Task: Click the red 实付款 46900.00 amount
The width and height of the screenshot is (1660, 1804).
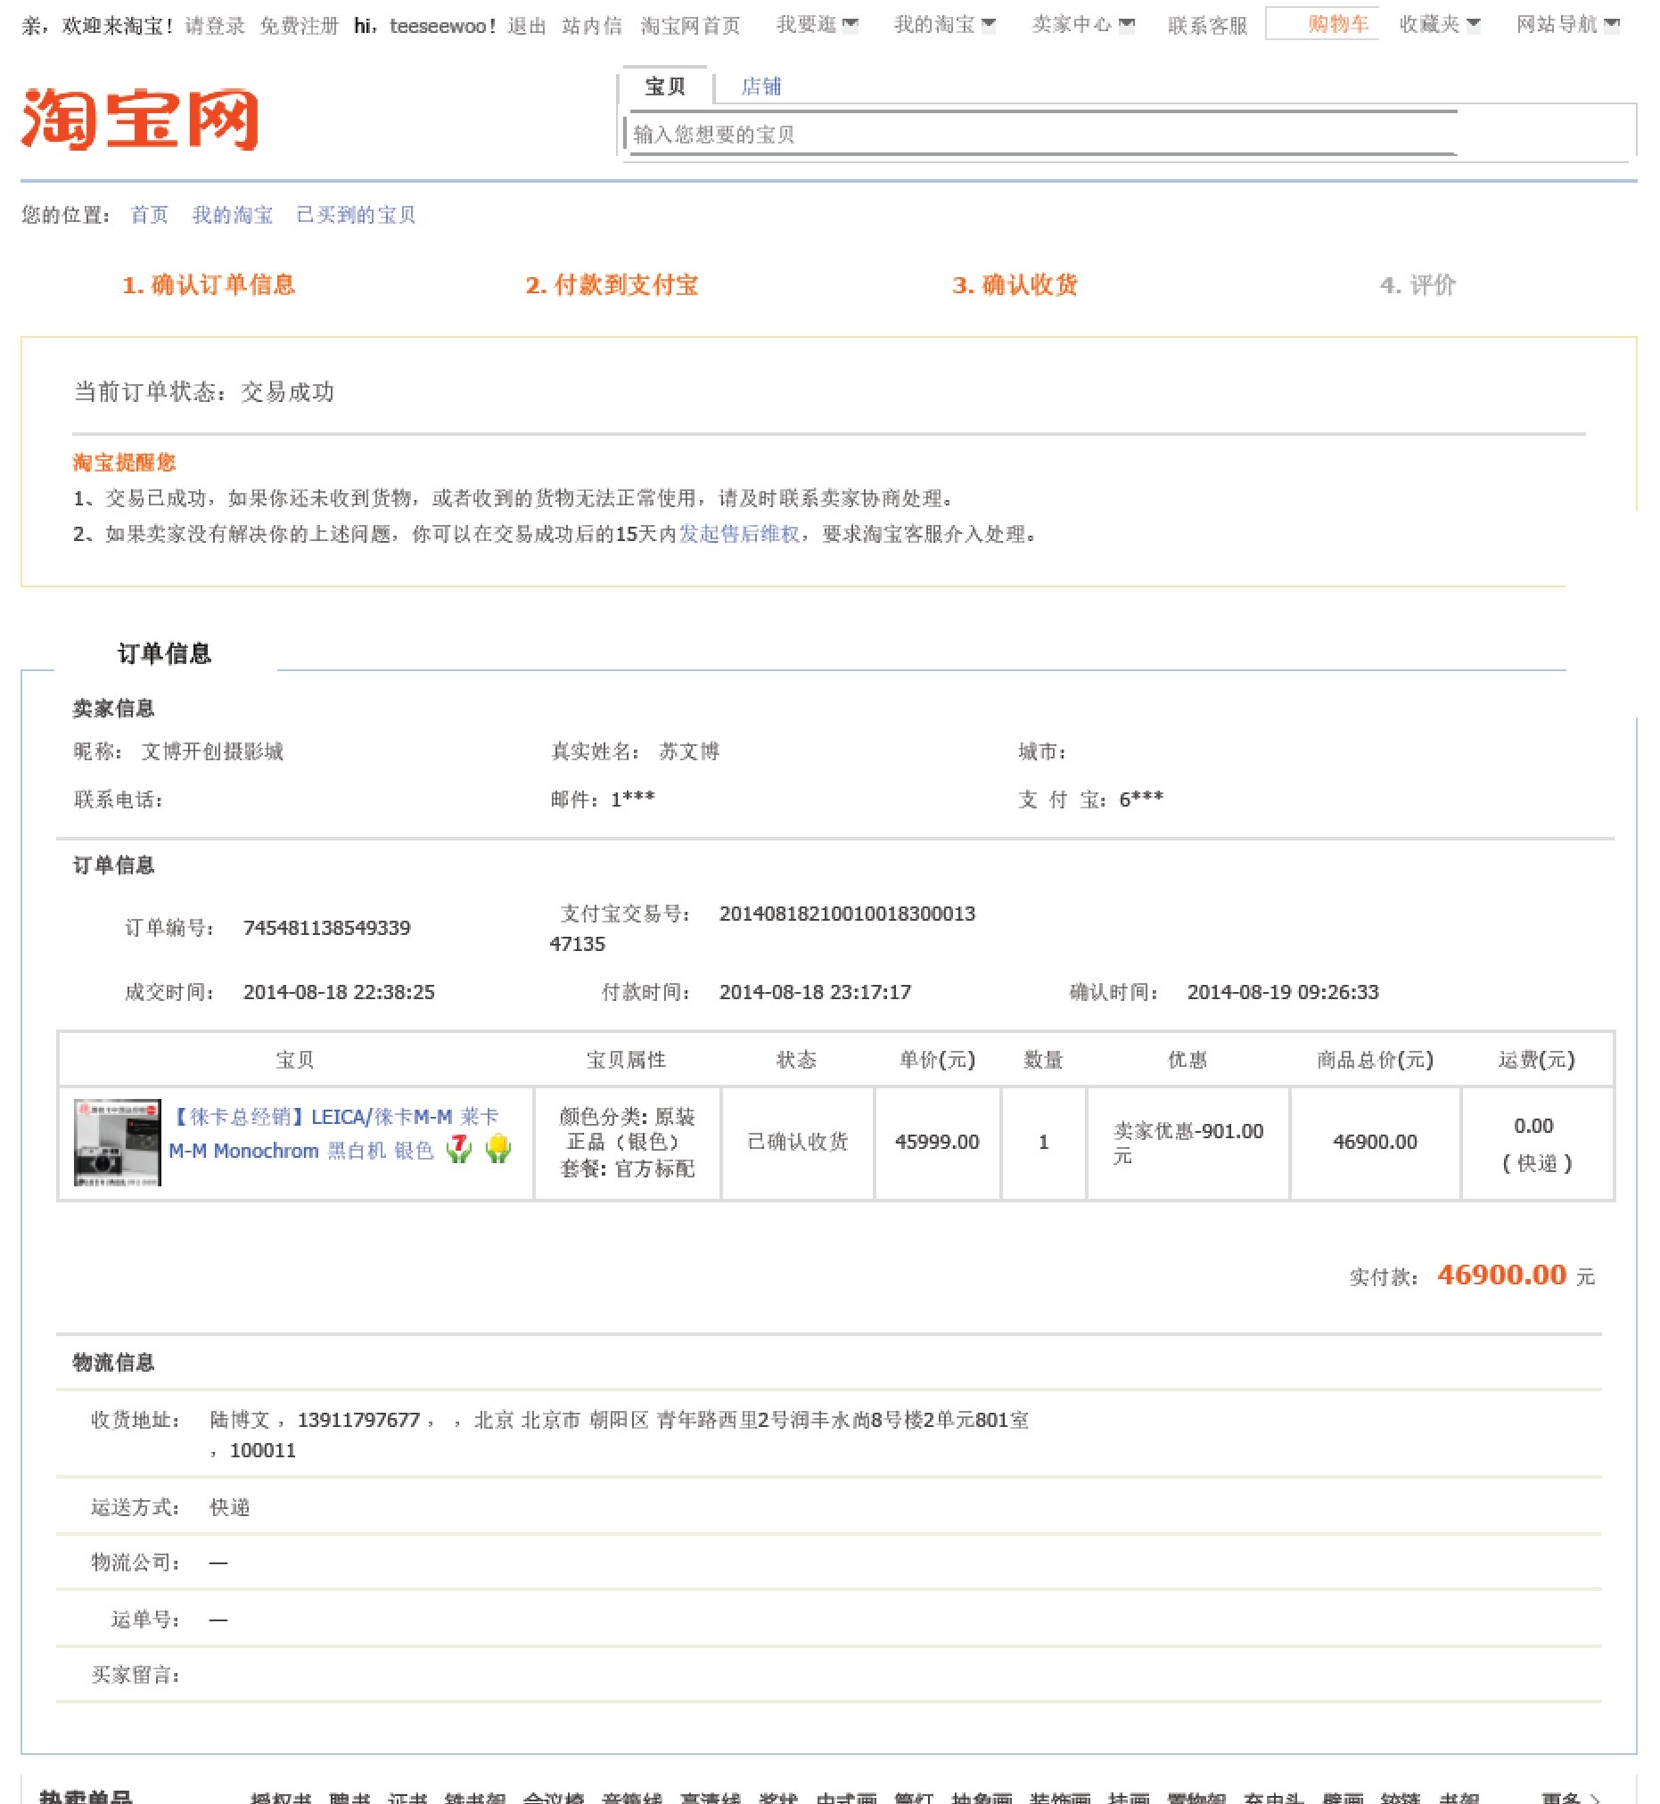Action: pyautogui.click(x=1501, y=1275)
